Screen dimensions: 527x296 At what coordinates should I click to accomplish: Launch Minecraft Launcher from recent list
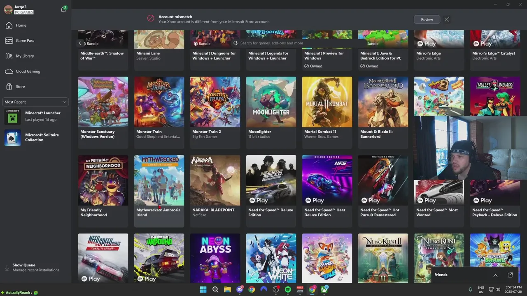tap(35, 116)
